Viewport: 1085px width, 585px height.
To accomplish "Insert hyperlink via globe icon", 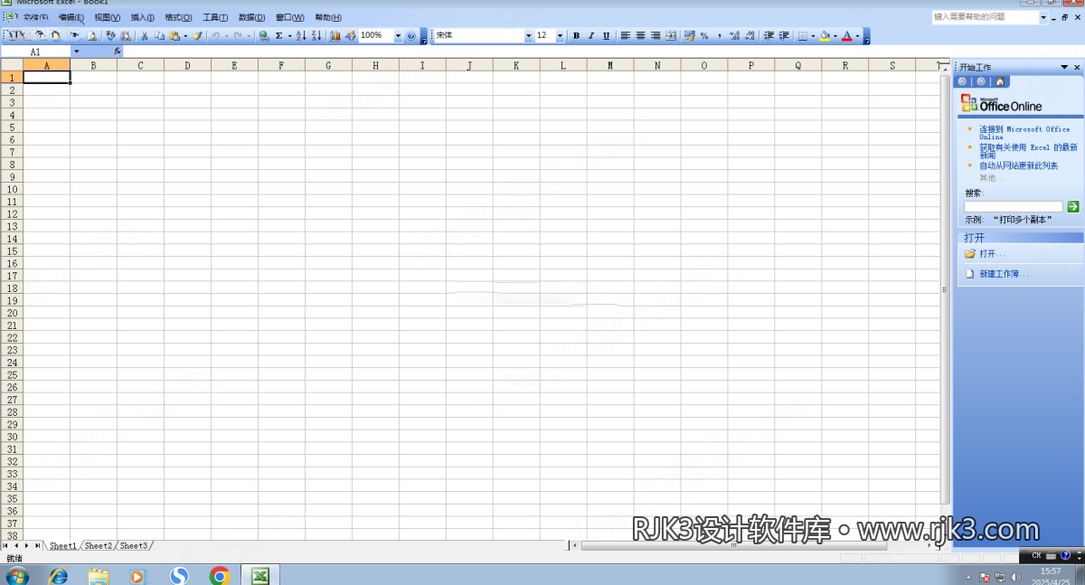I will pyautogui.click(x=264, y=36).
